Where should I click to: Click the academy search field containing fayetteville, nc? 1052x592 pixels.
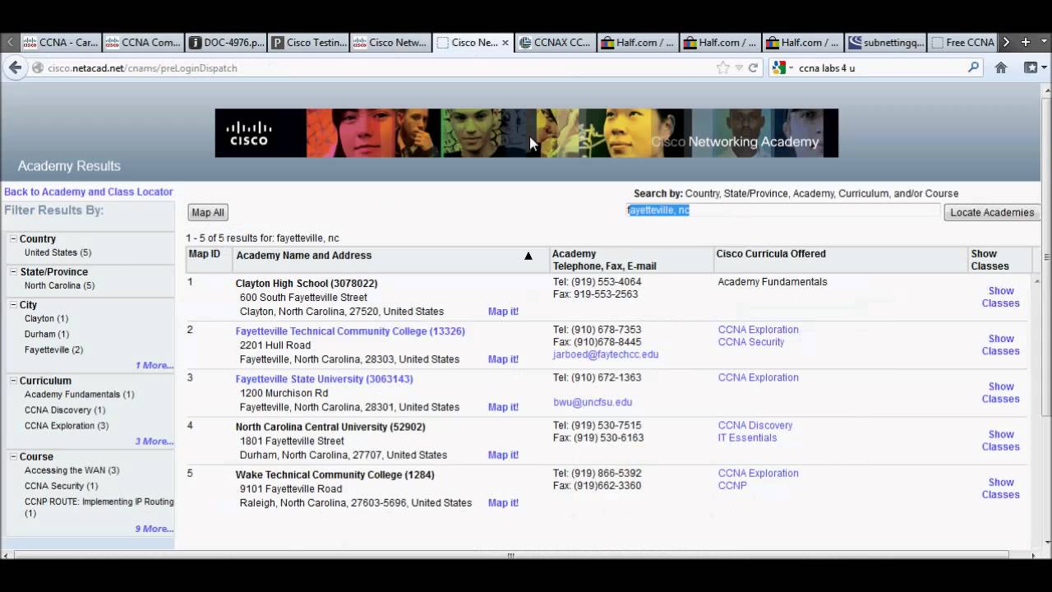tap(782, 210)
